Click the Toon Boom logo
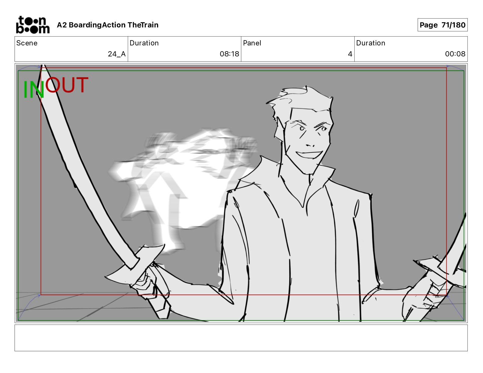 (x=33, y=25)
